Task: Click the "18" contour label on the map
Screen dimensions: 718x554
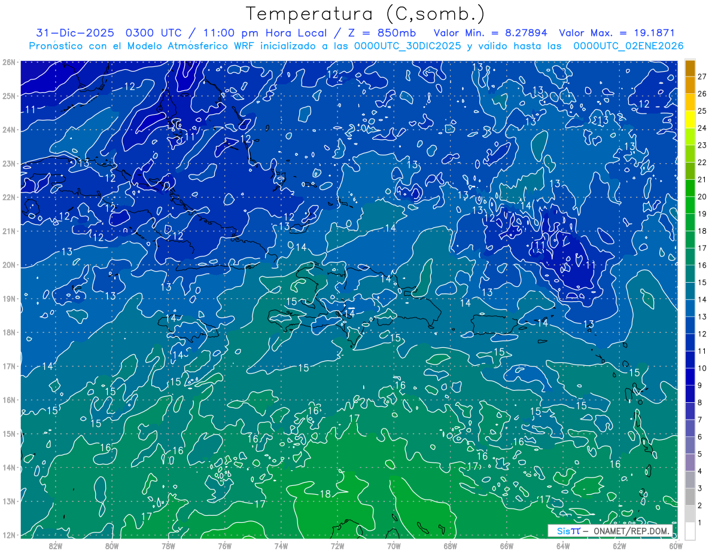Action: 325,494
